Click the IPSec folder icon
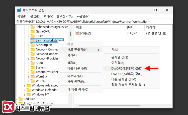The width and height of the screenshot is (188, 115). [32, 36]
